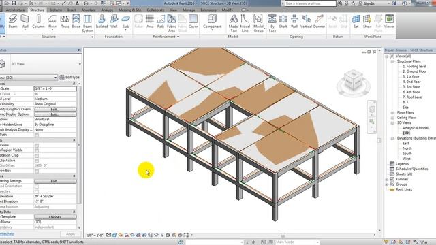Select the Path reinforcement tool
Screen dimensions: 436x245
pyautogui.click(x=161, y=22)
